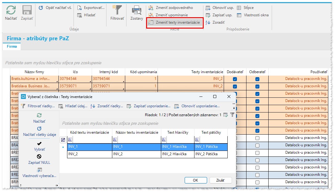The image size is (336, 193).
Task: Uncheck Dodávateľ checkbox for Bratis.kultúrne row
Action: pos(235,79)
